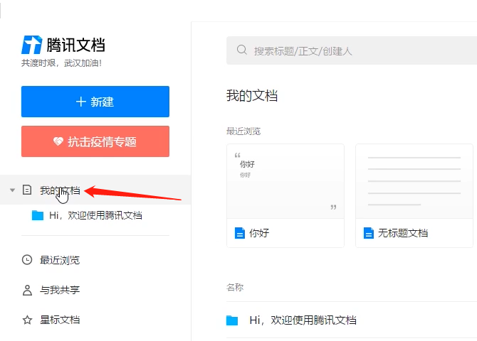
Task: Click the 名称 column header
Action: click(x=235, y=287)
